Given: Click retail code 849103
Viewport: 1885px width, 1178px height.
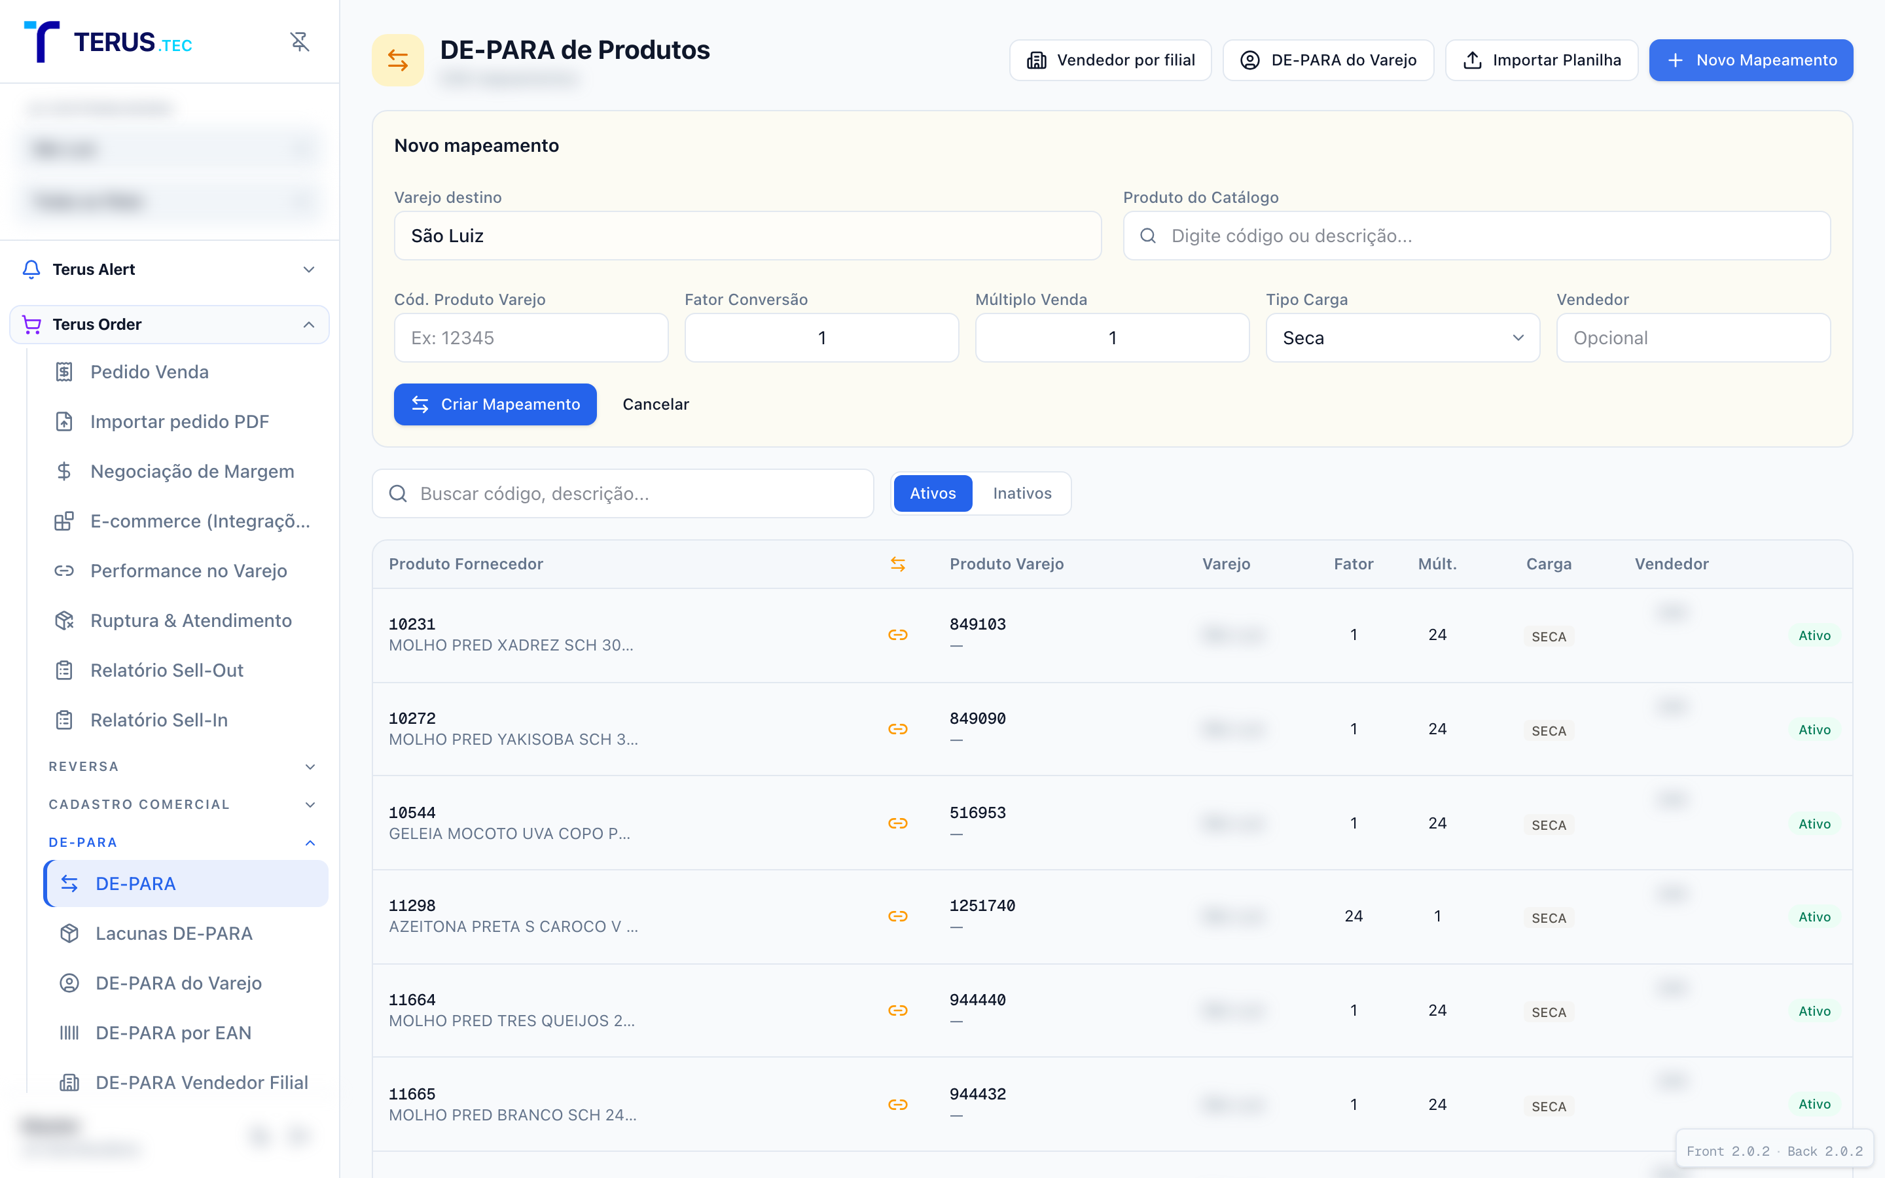Looking at the screenshot, I should [978, 624].
